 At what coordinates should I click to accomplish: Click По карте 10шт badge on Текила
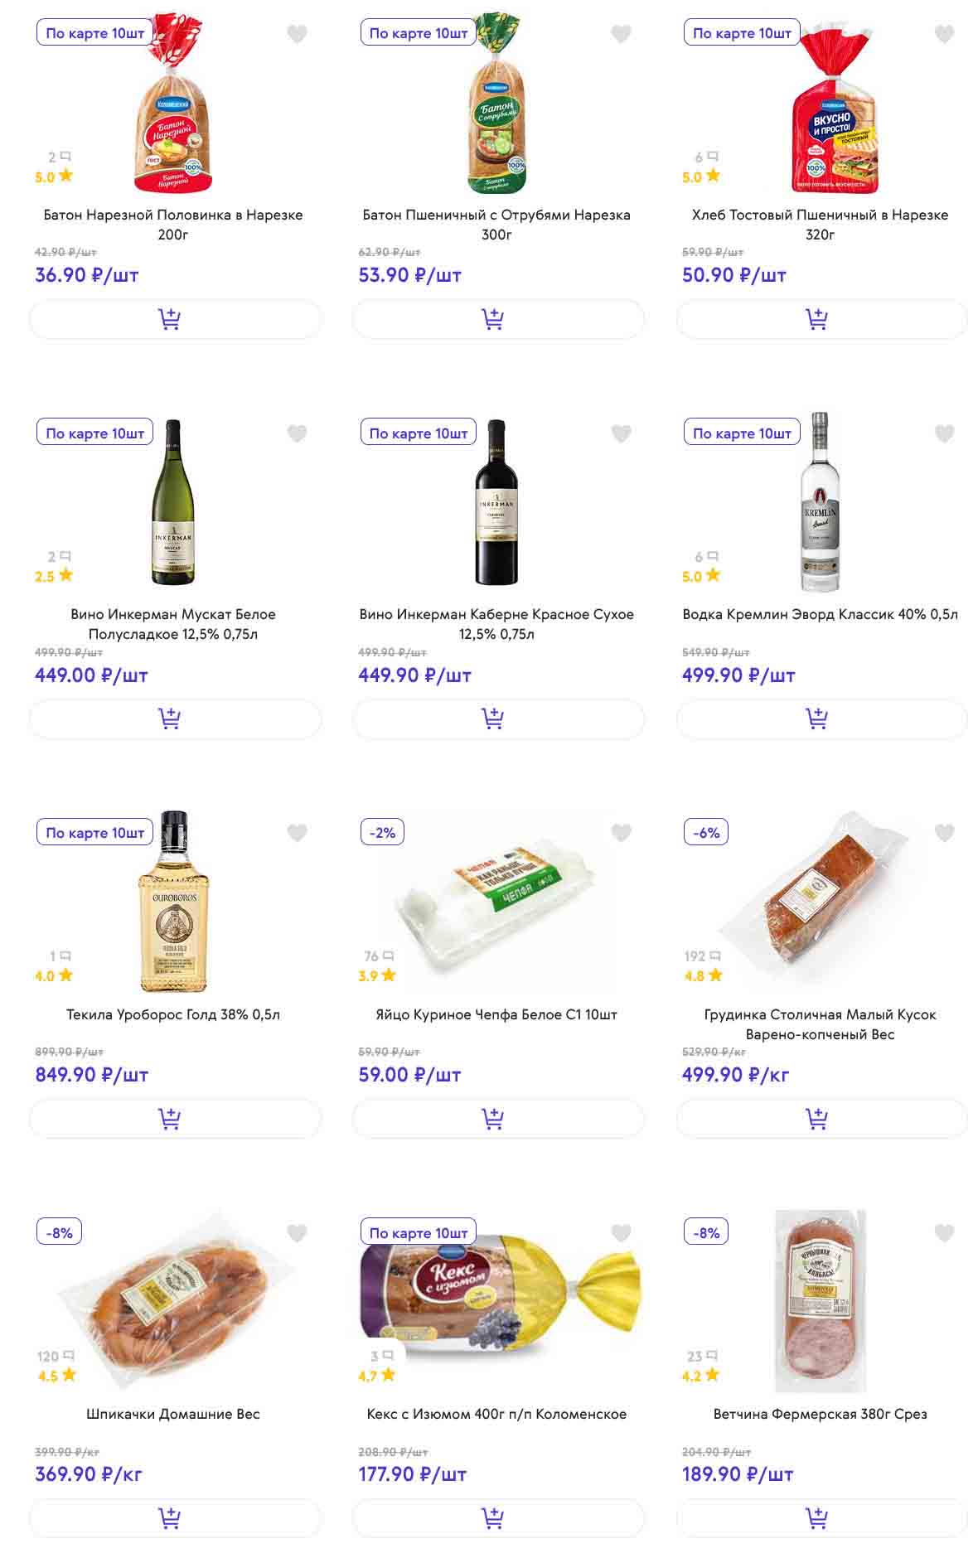94,833
